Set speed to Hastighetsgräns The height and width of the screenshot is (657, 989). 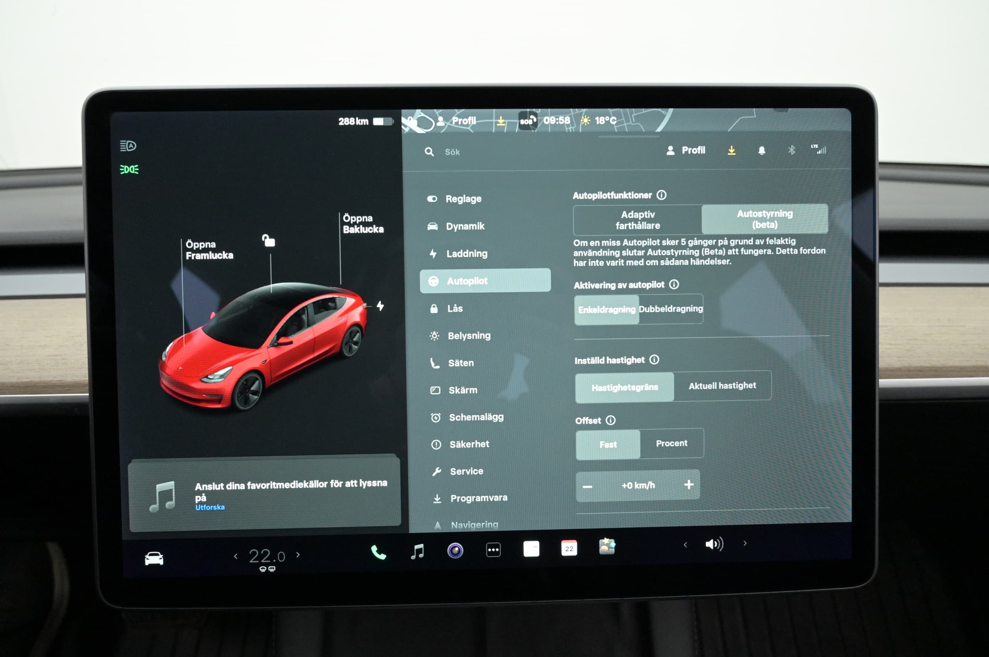[625, 388]
